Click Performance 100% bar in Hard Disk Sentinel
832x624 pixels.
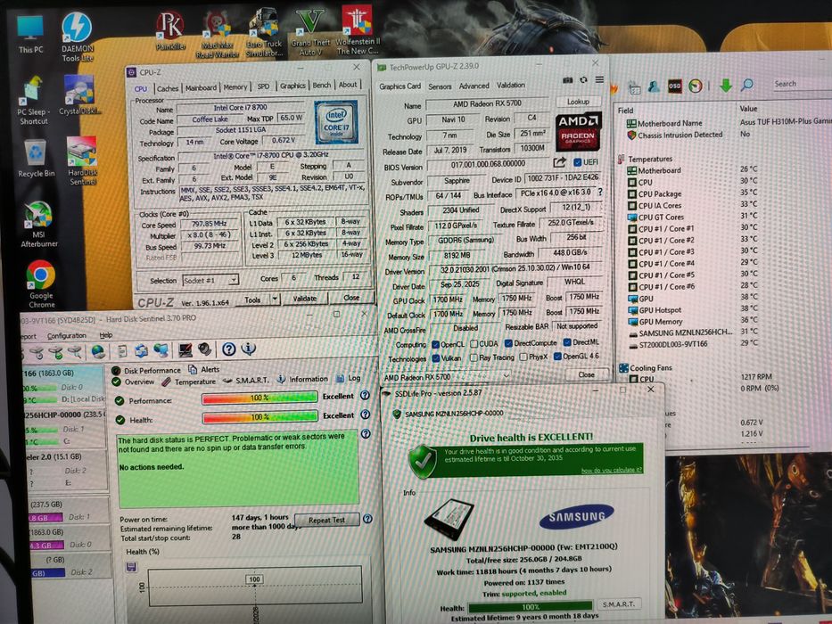pos(259,398)
